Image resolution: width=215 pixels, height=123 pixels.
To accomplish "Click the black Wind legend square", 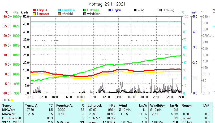I will tap(135, 10).
